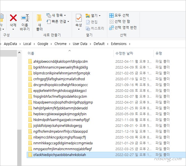Expand the Easy access (빠른 연결) dropdown
This screenshot has height=166, width=186.
pos(68,21)
